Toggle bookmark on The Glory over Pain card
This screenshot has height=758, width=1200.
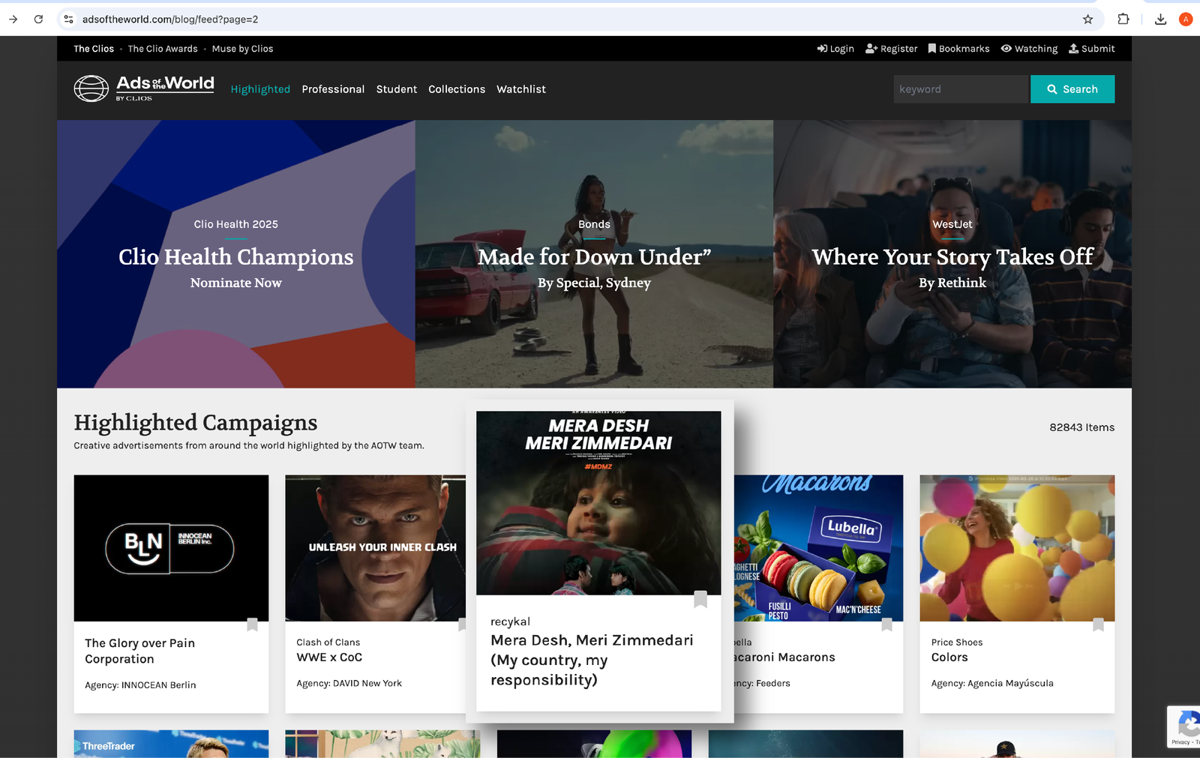pyautogui.click(x=252, y=625)
